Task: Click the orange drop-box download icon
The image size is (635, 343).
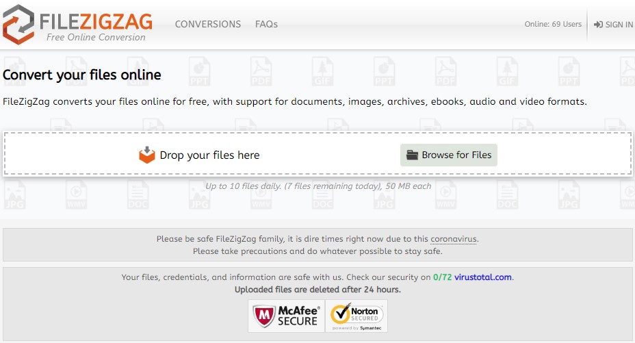Action: 147,155
